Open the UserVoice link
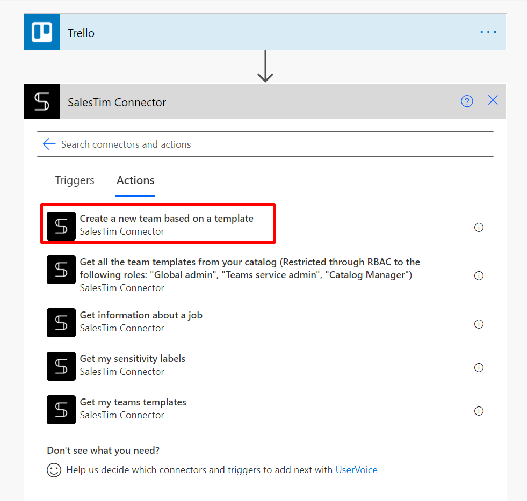Screen dimensions: 527x501 (x=356, y=470)
